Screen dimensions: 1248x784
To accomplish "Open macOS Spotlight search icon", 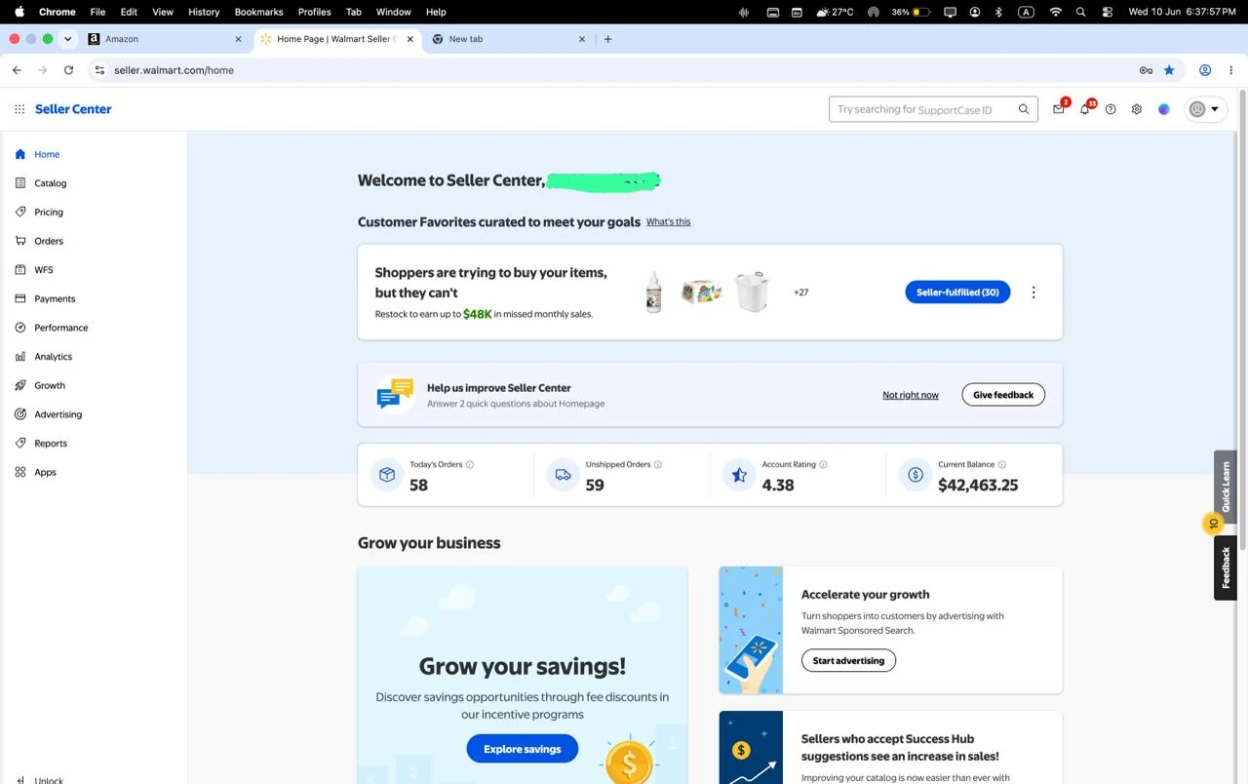I will pyautogui.click(x=1080, y=12).
